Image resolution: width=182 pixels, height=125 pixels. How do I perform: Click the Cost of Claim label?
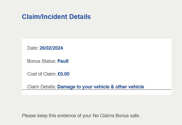click(x=42, y=74)
